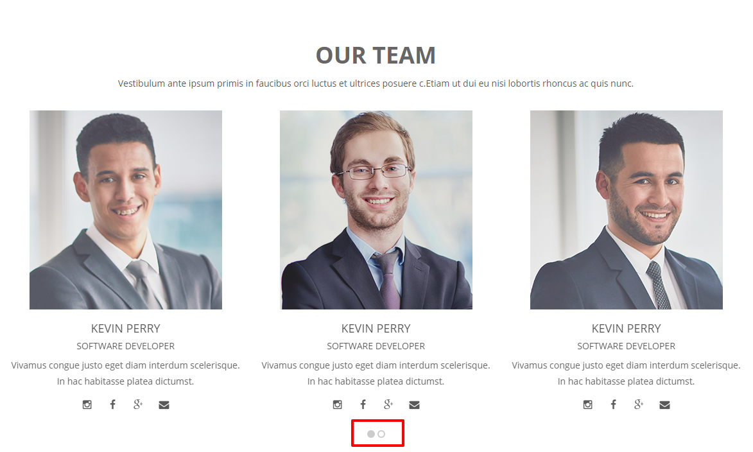This screenshot has width=753, height=452.
Task: Open Instagram icon under the right team member
Action: coord(588,405)
